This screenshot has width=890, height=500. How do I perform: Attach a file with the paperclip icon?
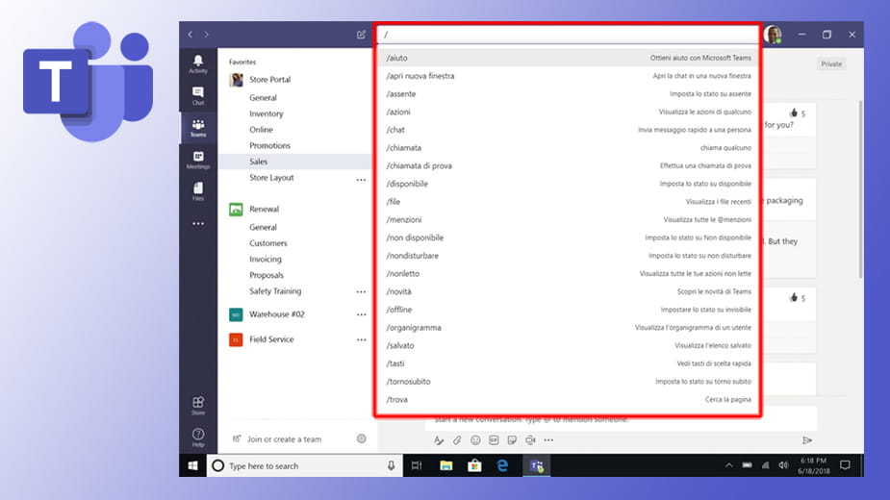[x=457, y=439]
